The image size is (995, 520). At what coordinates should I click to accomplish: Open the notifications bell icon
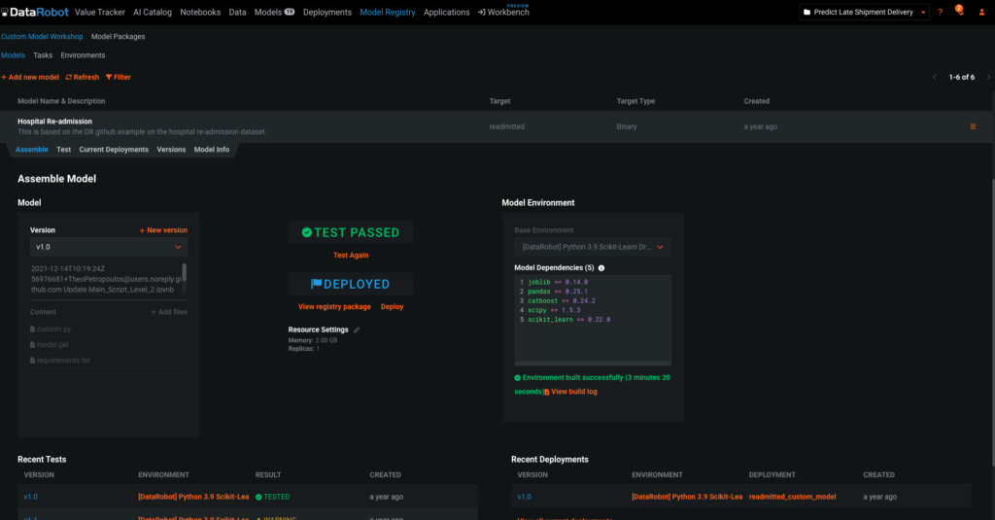[959, 12]
